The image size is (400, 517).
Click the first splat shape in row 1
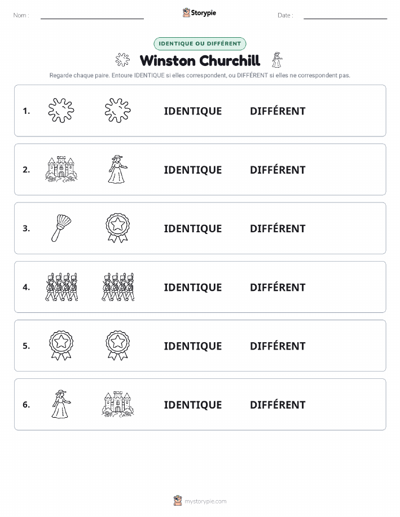[61, 111]
